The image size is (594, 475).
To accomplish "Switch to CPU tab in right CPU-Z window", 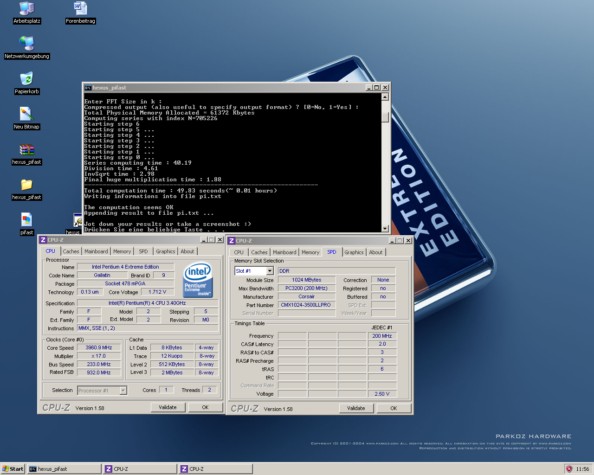I will 239,252.
